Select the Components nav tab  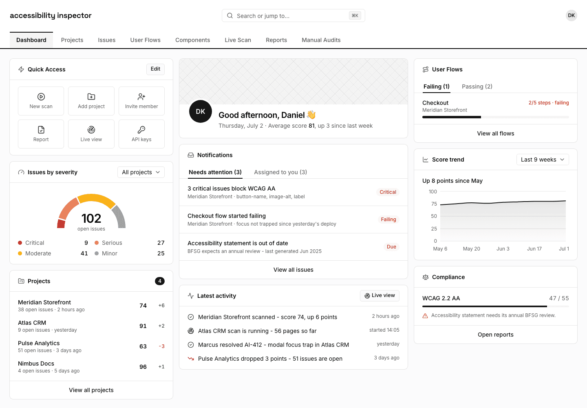pos(193,40)
